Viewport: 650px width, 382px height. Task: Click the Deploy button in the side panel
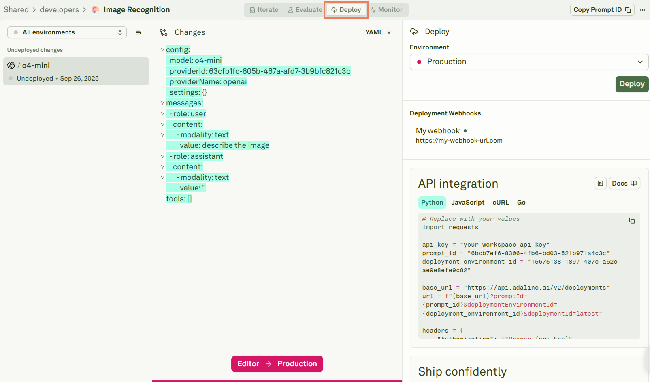pyautogui.click(x=632, y=84)
